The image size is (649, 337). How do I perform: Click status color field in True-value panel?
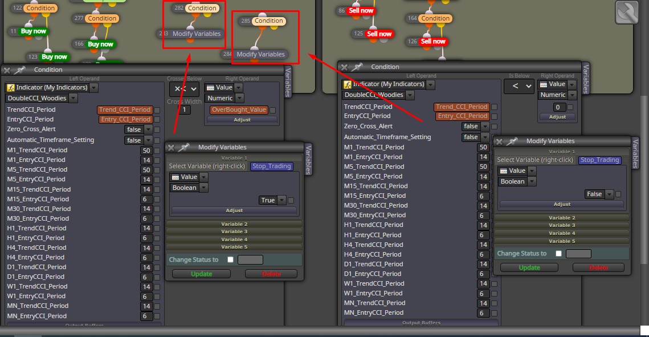250,259
